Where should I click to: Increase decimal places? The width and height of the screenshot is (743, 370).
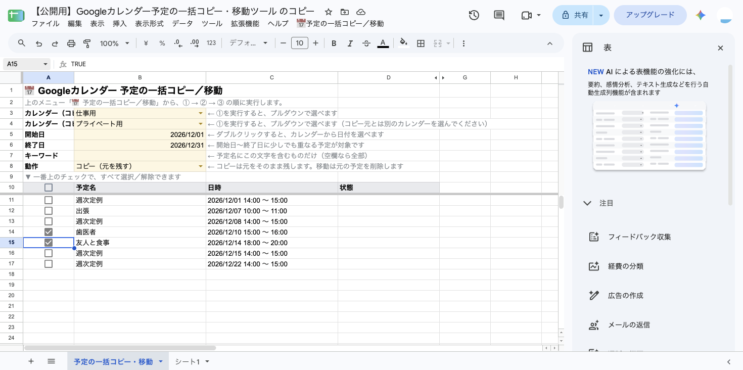pos(195,43)
